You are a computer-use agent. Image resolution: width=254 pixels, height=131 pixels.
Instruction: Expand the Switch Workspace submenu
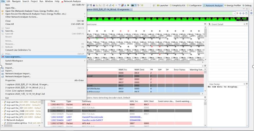coord(84,61)
